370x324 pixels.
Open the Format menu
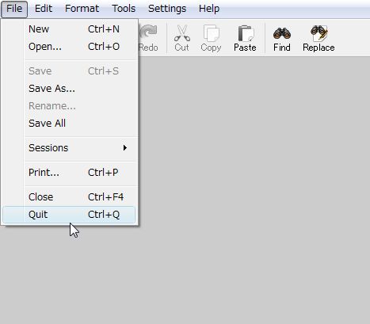click(x=82, y=9)
